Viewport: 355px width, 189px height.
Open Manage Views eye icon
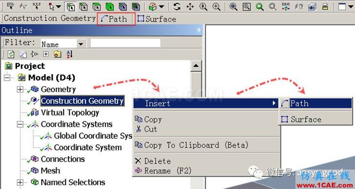point(312,6)
